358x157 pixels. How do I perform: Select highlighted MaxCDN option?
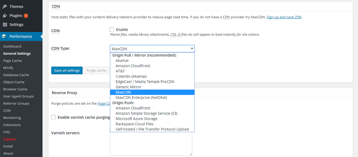[x=152, y=92]
